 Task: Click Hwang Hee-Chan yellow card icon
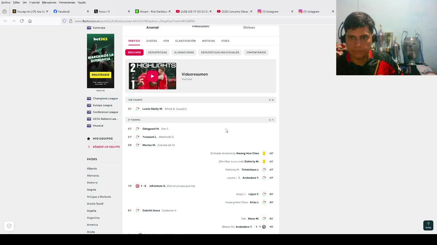click(x=264, y=153)
